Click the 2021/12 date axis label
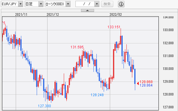Image resolution: width=178 pixels, height=111 pixels. (x=53, y=15)
